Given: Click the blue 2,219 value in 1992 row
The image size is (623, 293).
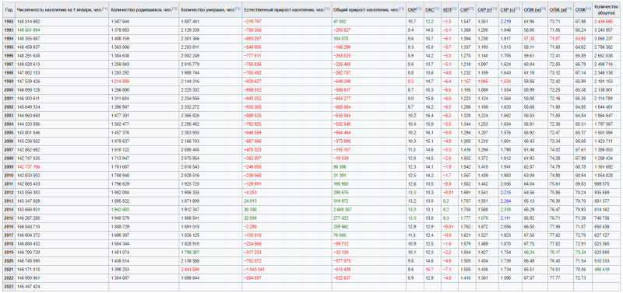Looking at the screenshot, I should 505,22.
